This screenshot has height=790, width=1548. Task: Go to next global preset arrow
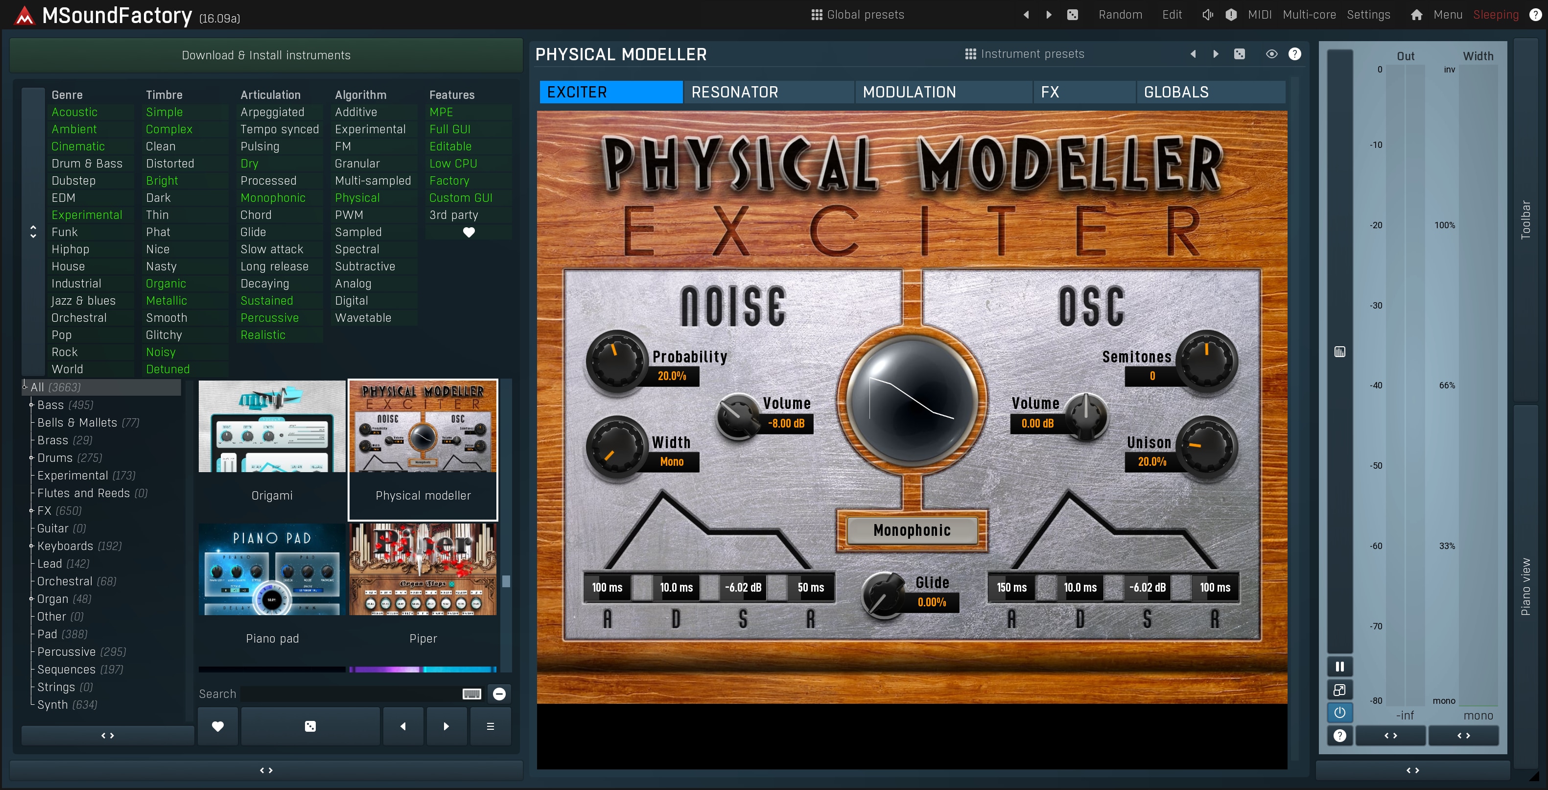pos(1049,14)
